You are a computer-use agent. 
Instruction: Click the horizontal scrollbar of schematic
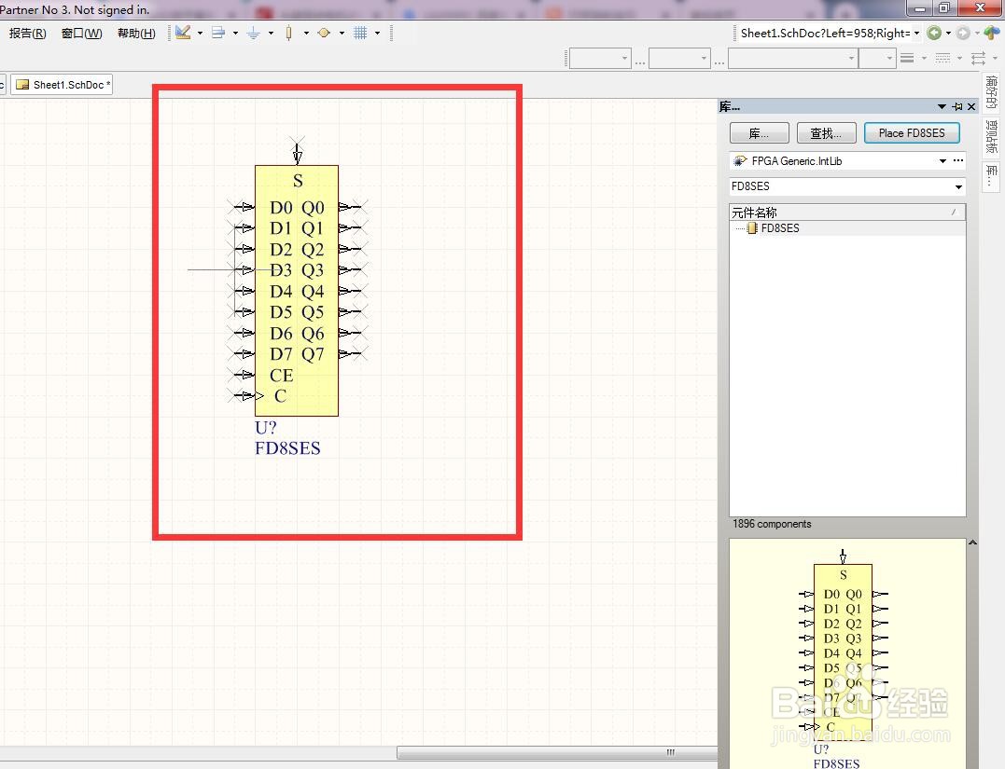(x=557, y=753)
